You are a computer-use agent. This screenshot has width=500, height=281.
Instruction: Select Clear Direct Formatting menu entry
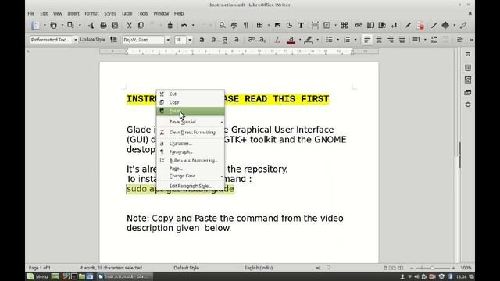(191, 132)
